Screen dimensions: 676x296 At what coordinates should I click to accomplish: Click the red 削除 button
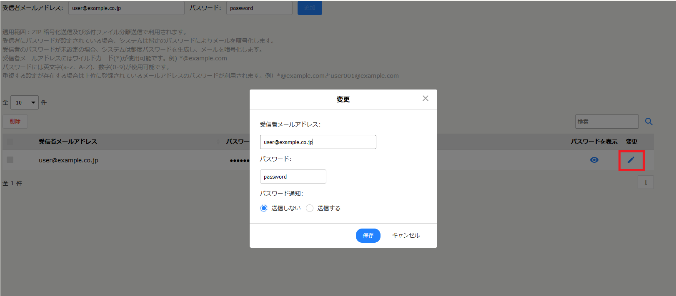[x=15, y=121]
